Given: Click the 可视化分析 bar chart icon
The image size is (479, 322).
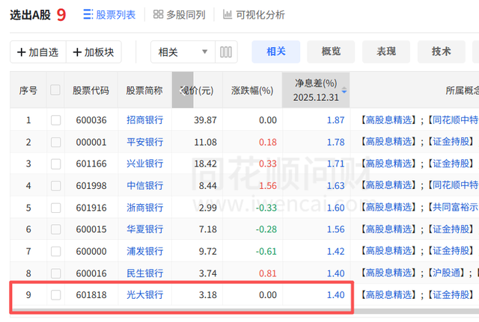Looking at the screenshot, I should tap(227, 14).
